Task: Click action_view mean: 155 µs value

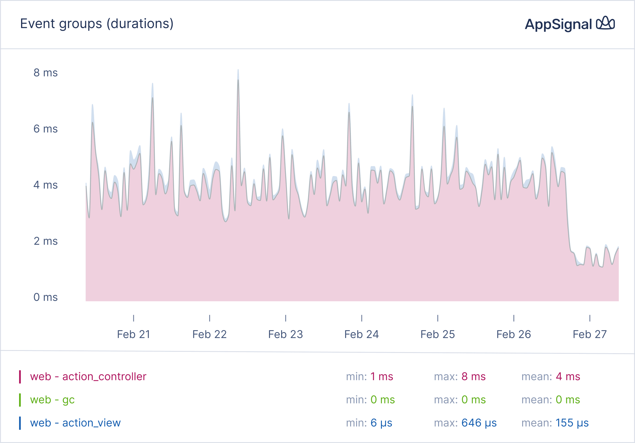Action: [x=572, y=423]
